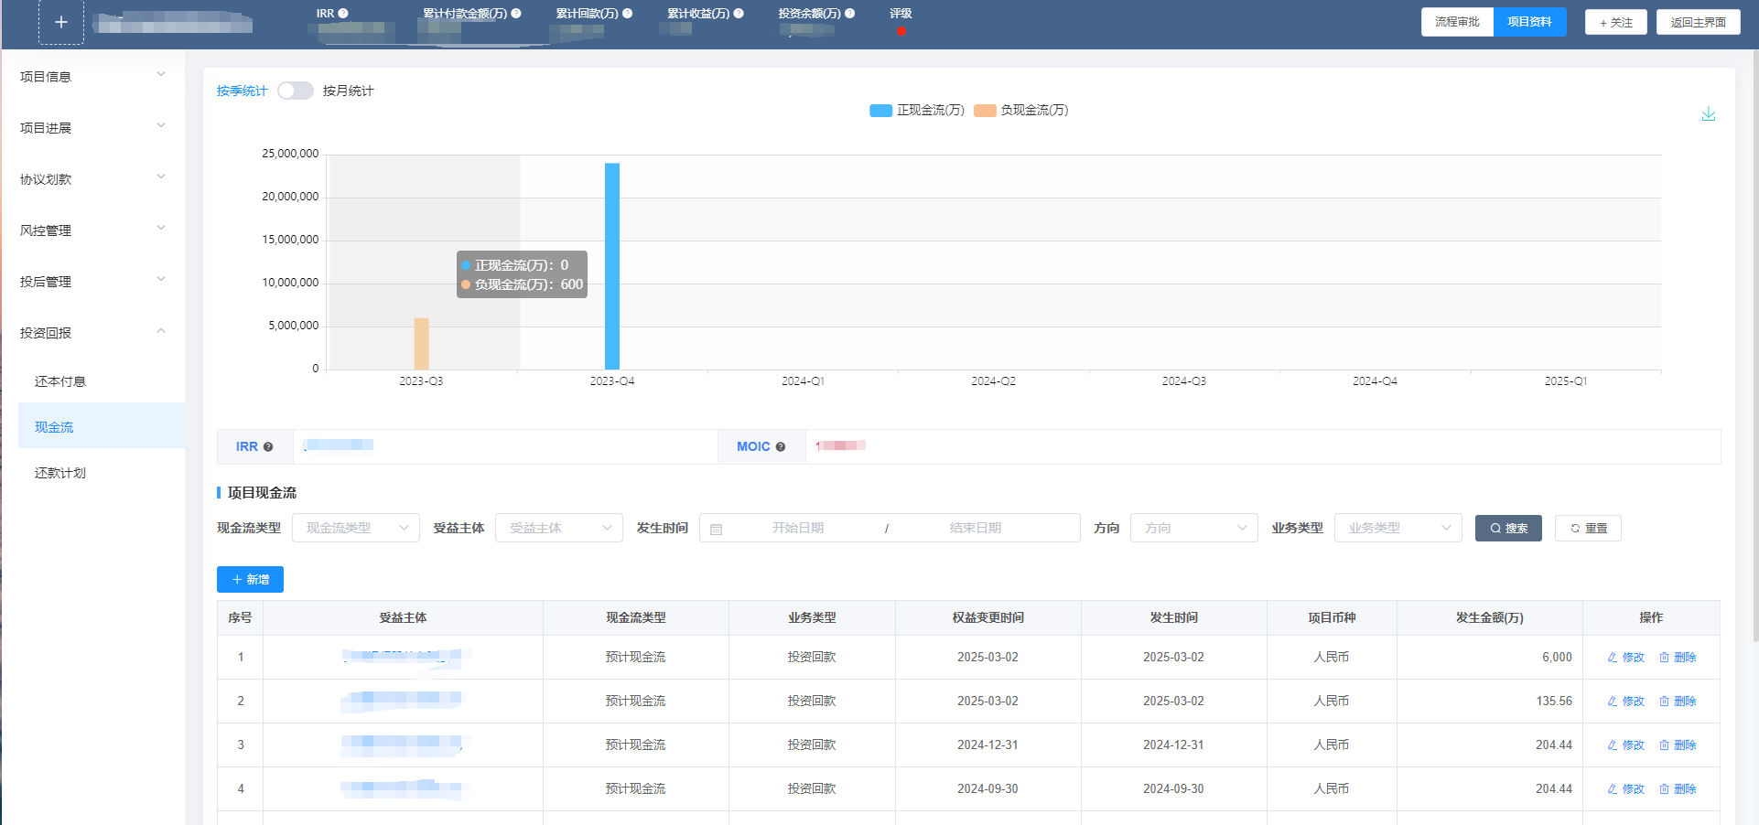Click the IRR help icon in top header
Viewport: 1759px width, 825px height.
343,13
